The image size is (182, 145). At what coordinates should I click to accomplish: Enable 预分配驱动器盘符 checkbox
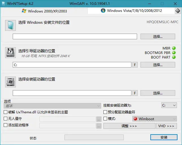105,112
